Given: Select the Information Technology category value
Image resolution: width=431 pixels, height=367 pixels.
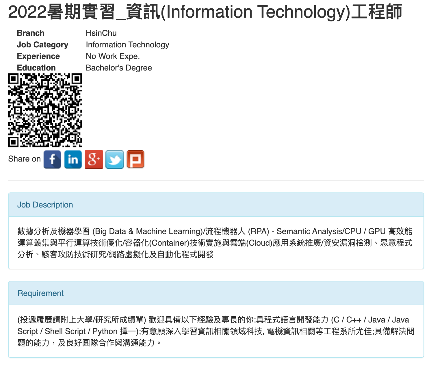Looking at the screenshot, I should 127,45.
